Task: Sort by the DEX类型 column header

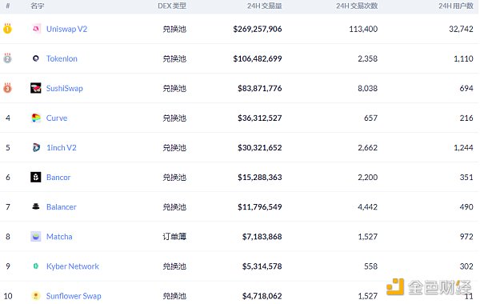Action: coord(172,6)
